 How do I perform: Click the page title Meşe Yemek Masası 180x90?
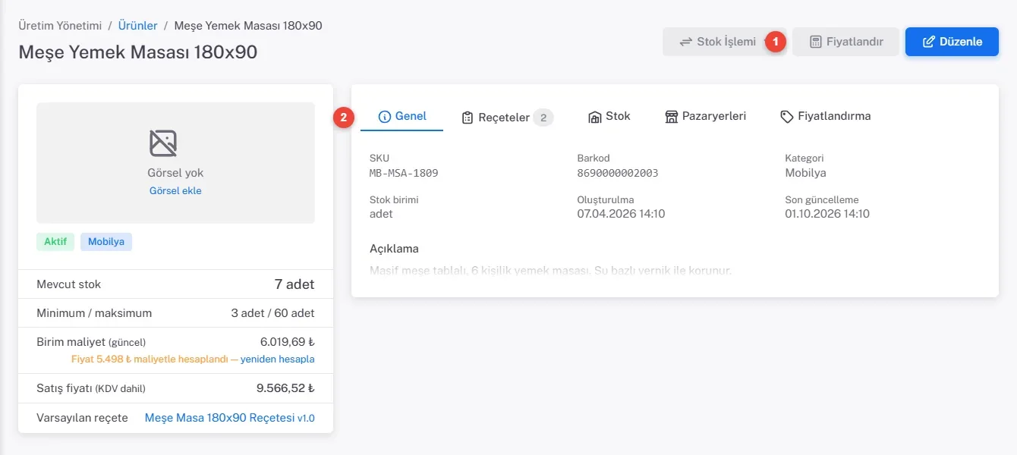pyautogui.click(x=138, y=52)
